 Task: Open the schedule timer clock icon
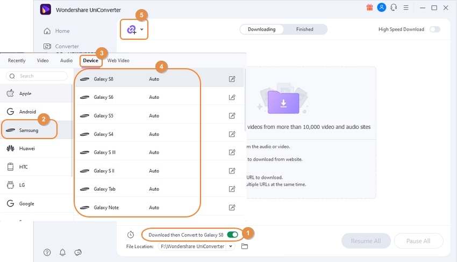tap(131, 235)
